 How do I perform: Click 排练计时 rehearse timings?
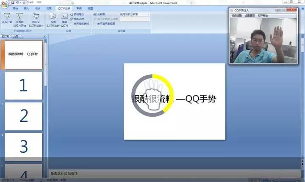tap(77, 19)
